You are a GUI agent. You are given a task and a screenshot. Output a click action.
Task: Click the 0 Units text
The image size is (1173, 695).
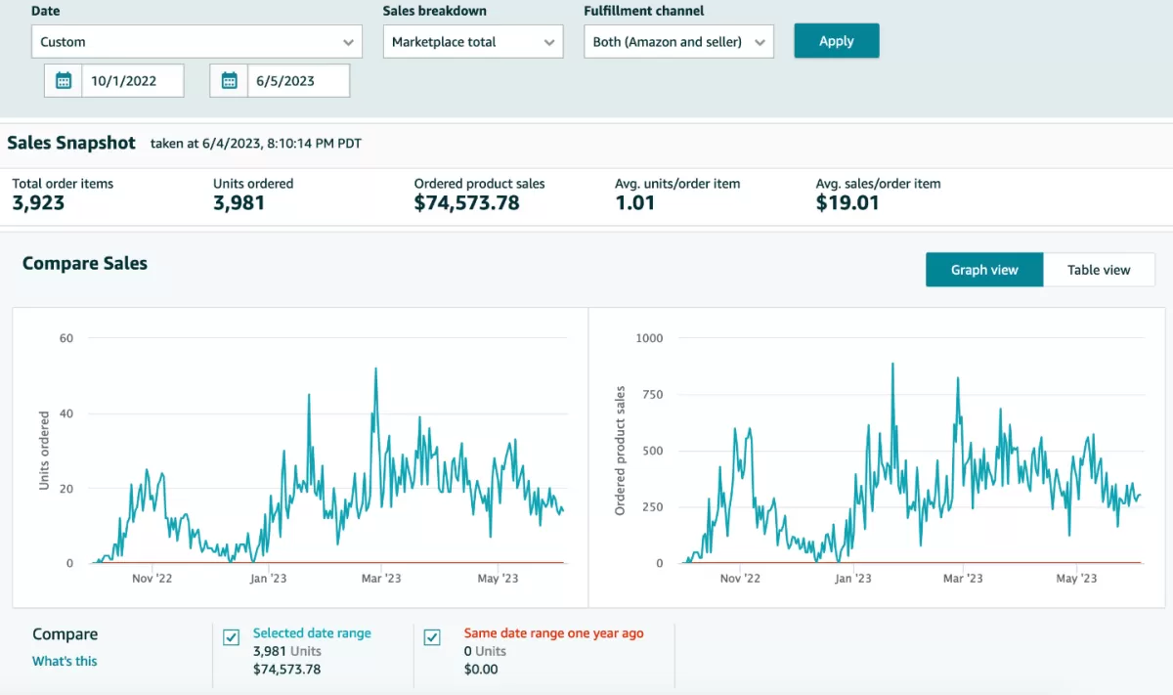point(485,651)
